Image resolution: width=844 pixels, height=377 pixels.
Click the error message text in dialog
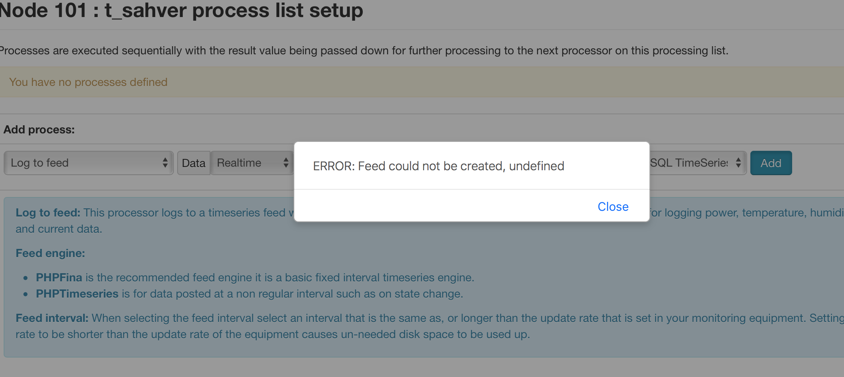[x=439, y=166]
